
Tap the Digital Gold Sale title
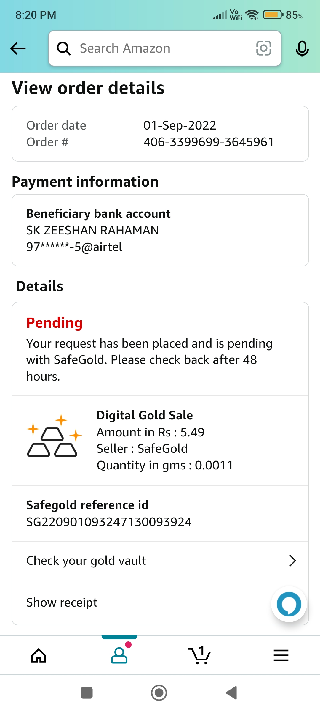[145, 415]
